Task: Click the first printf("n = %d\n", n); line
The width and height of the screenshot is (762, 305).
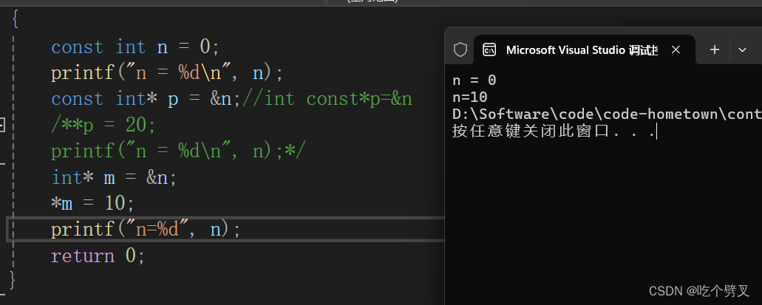Action: pyautogui.click(x=167, y=73)
